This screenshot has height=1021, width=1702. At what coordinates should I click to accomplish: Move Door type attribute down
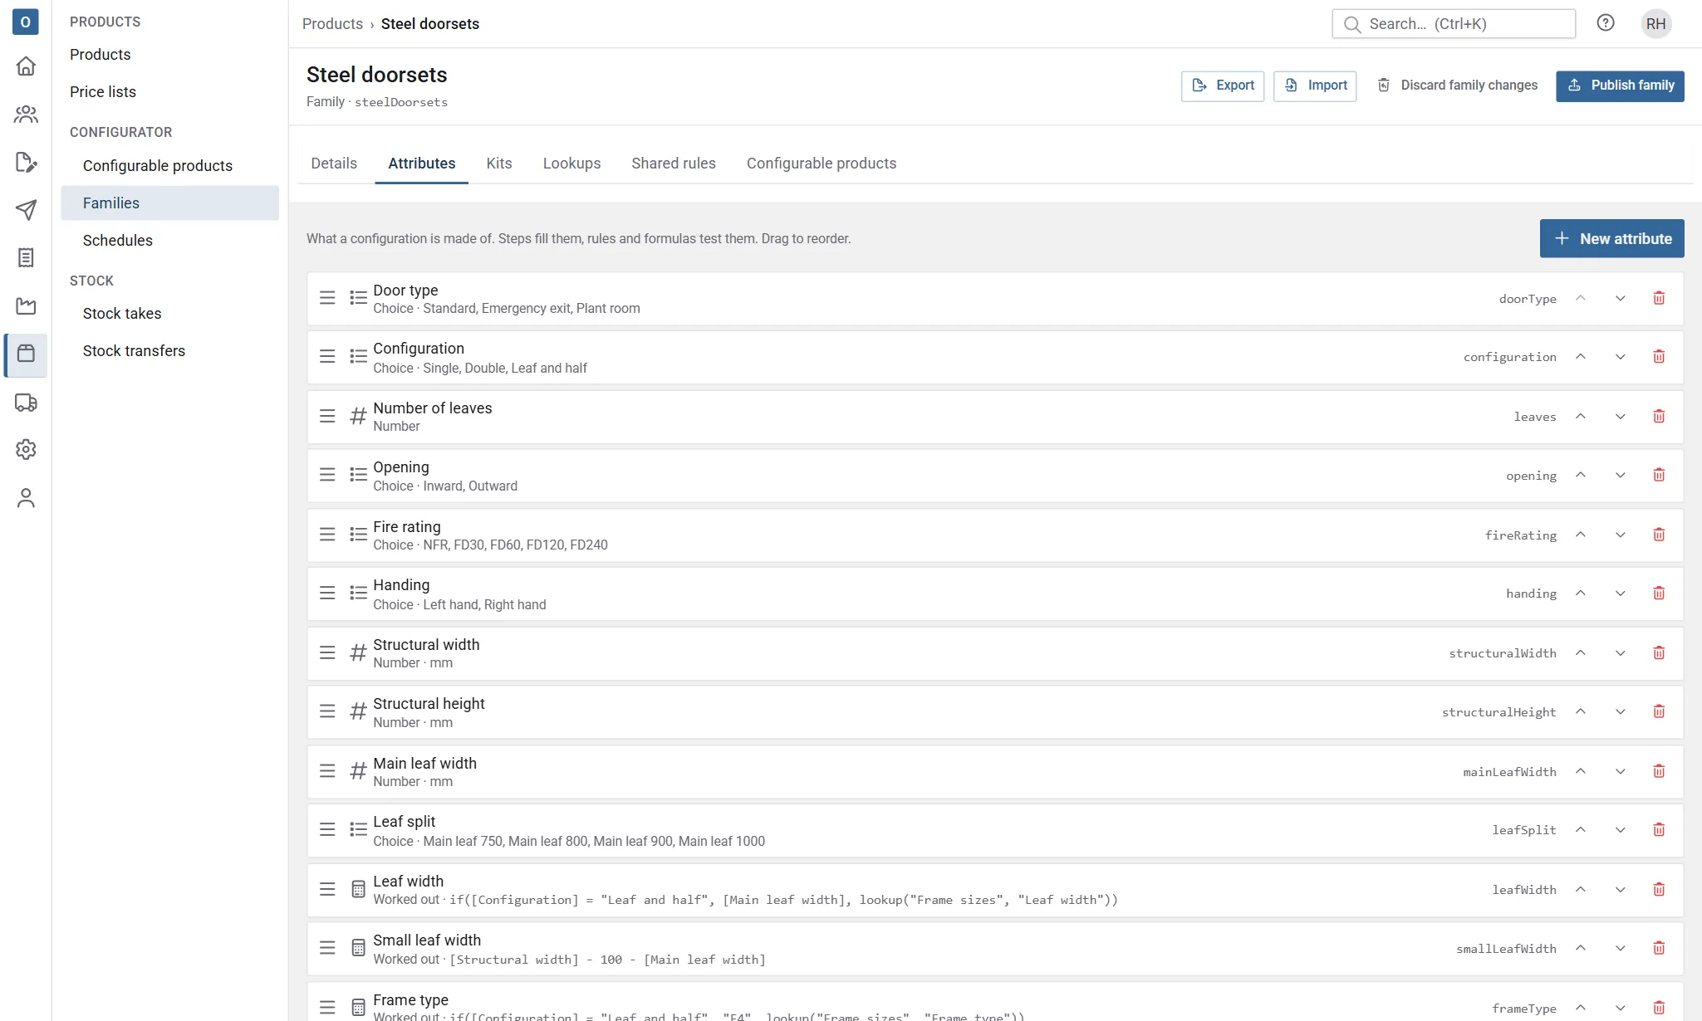1620,298
